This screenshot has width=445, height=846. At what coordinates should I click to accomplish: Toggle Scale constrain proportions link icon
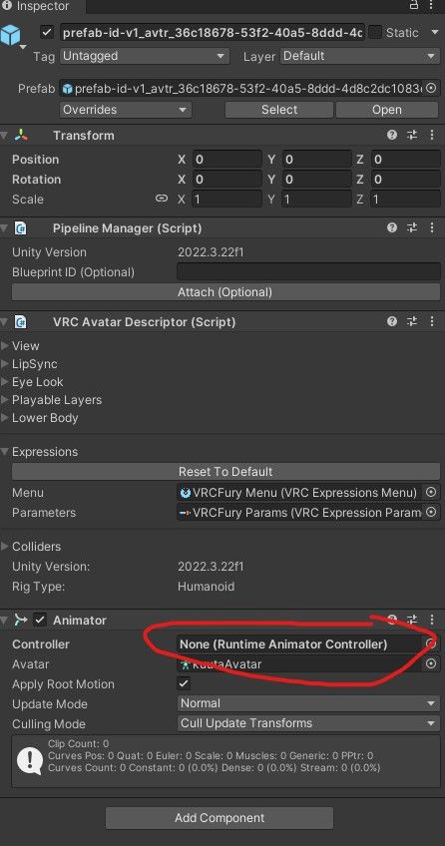click(x=162, y=199)
